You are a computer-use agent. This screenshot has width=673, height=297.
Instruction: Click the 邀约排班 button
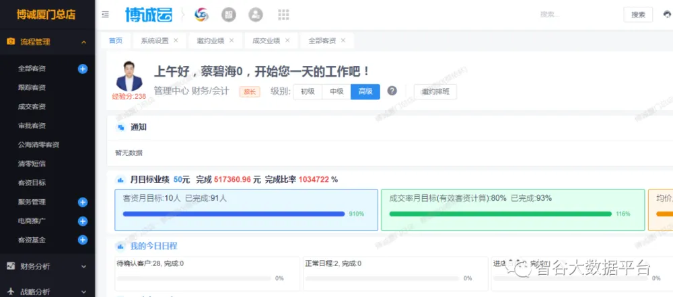point(435,91)
